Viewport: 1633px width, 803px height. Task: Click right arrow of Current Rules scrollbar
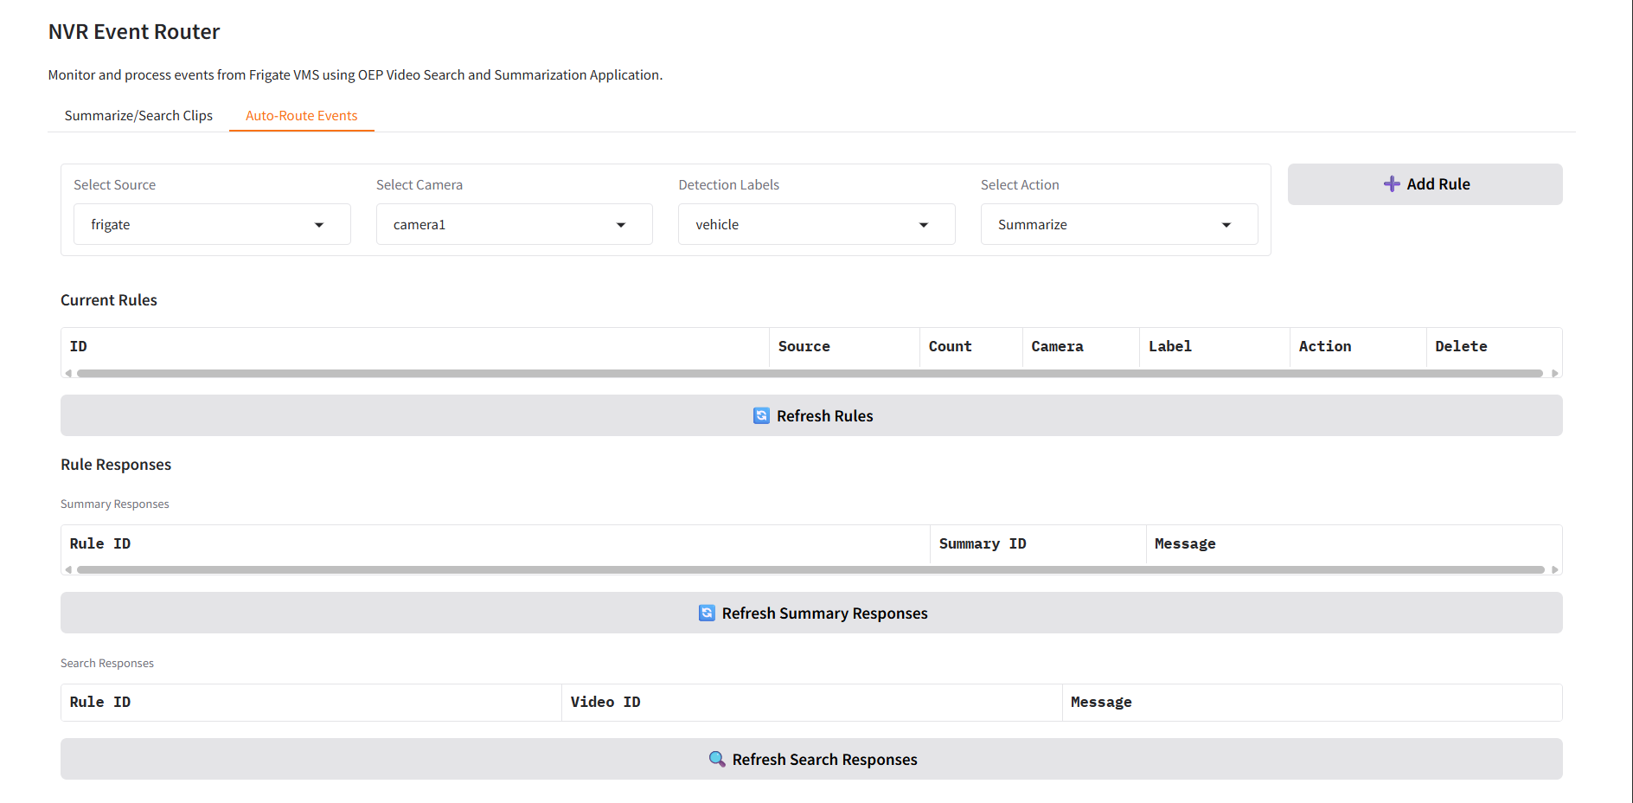pos(1554,374)
